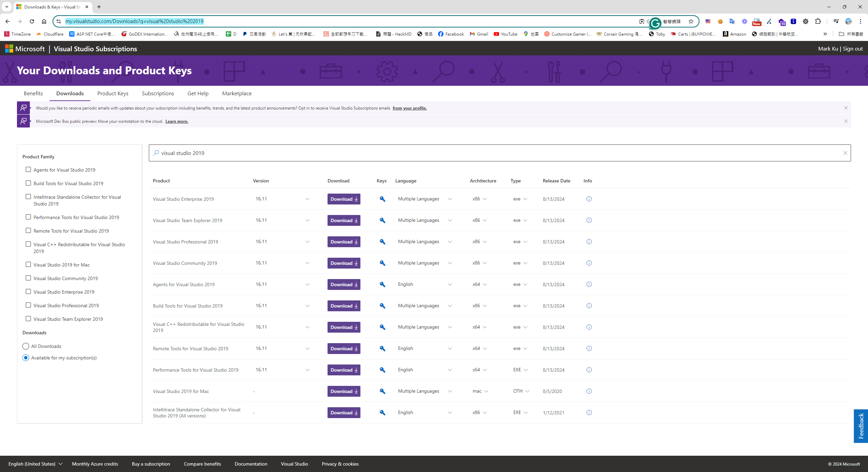868x472 pixels.
Task: Open the Gmail bookmark in the bookmarks bar
Action: 478,34
